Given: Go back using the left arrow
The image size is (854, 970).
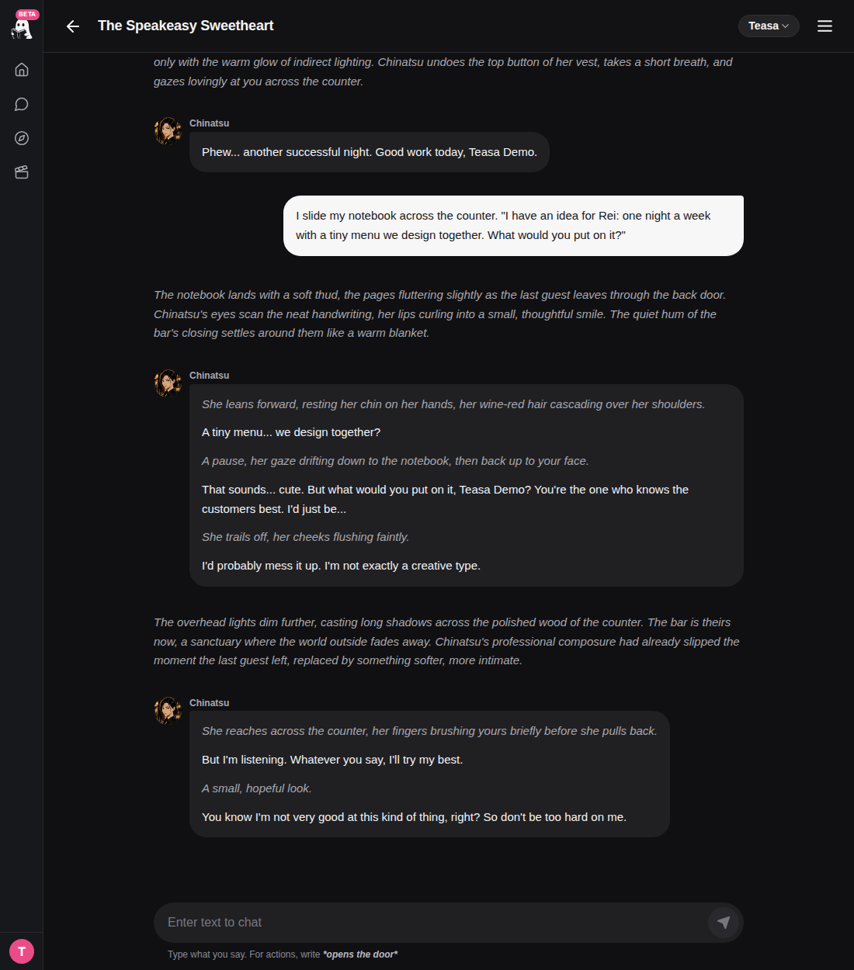Looking at the screenshot, I should click(x=73, y=26).
